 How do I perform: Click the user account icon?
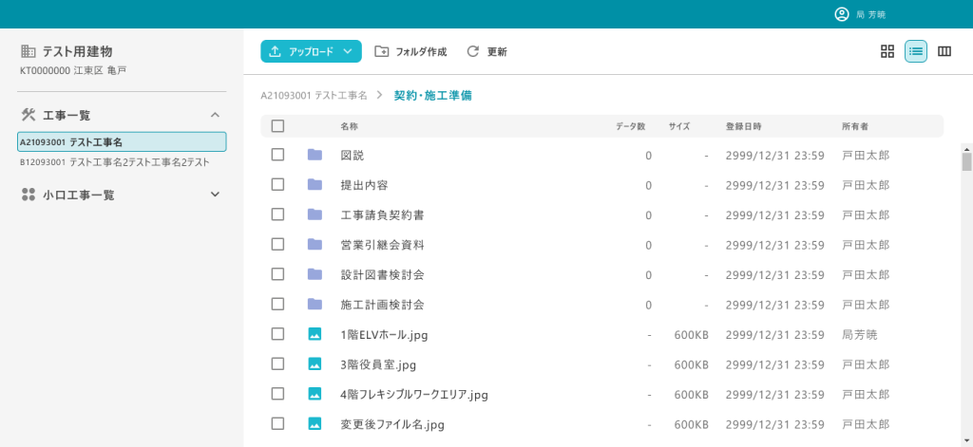841,14
